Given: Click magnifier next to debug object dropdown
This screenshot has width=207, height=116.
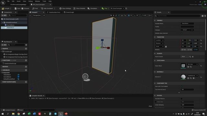Looking at the screenshot, I should click(126, 8).
